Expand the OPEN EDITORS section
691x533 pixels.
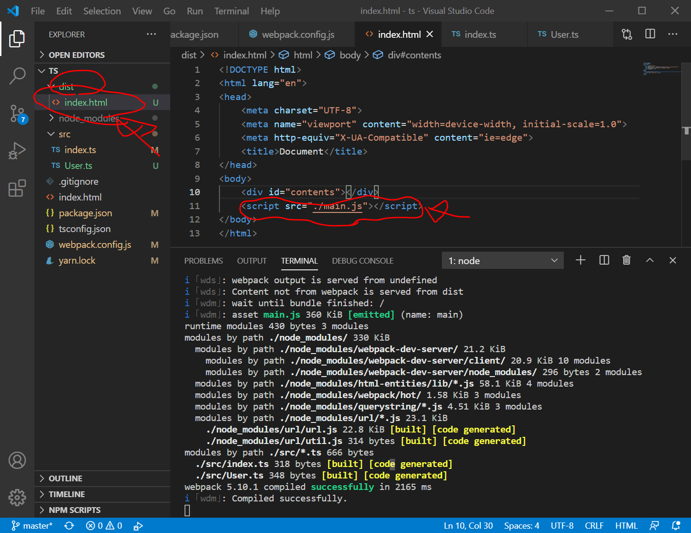click(102, 55)
